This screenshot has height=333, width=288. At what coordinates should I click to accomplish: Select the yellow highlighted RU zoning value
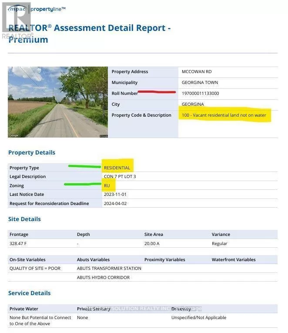click(x=107, y=185)
